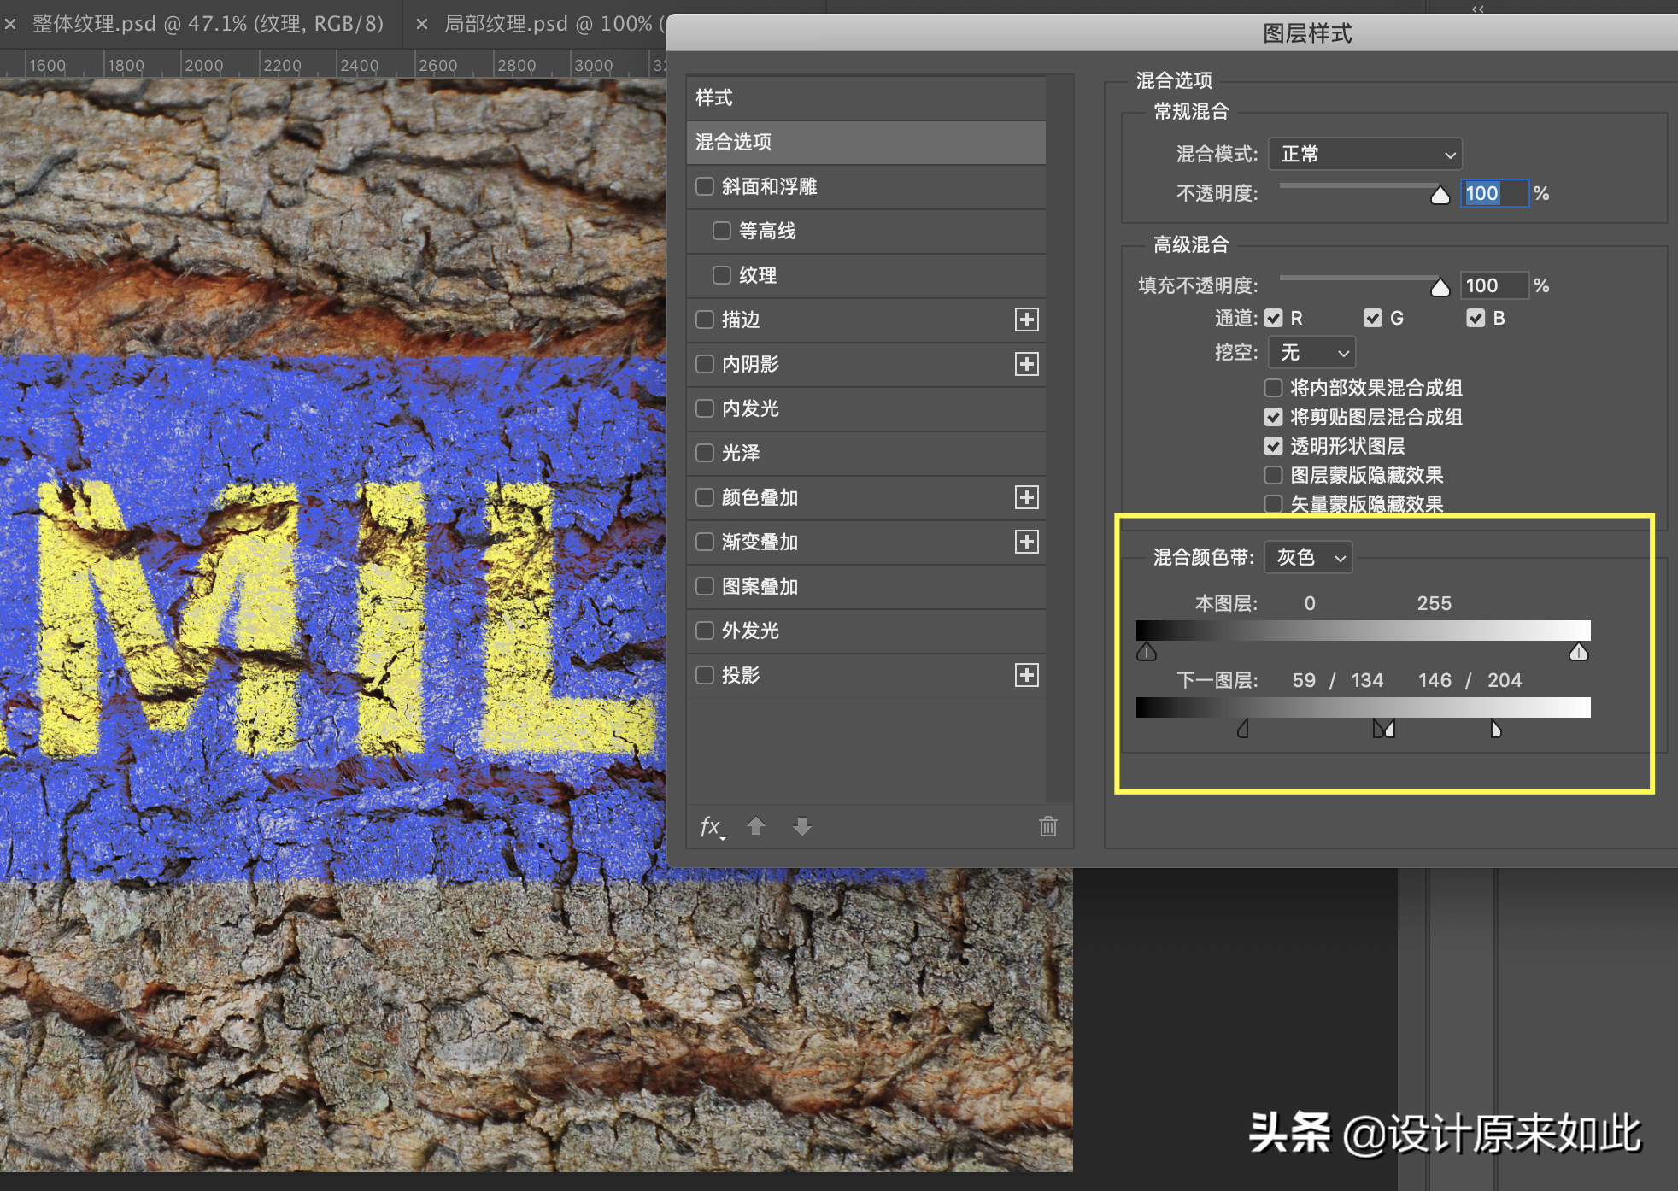
Task: Uncheck 透明形状图层 option
Action: click(1274, 446)
